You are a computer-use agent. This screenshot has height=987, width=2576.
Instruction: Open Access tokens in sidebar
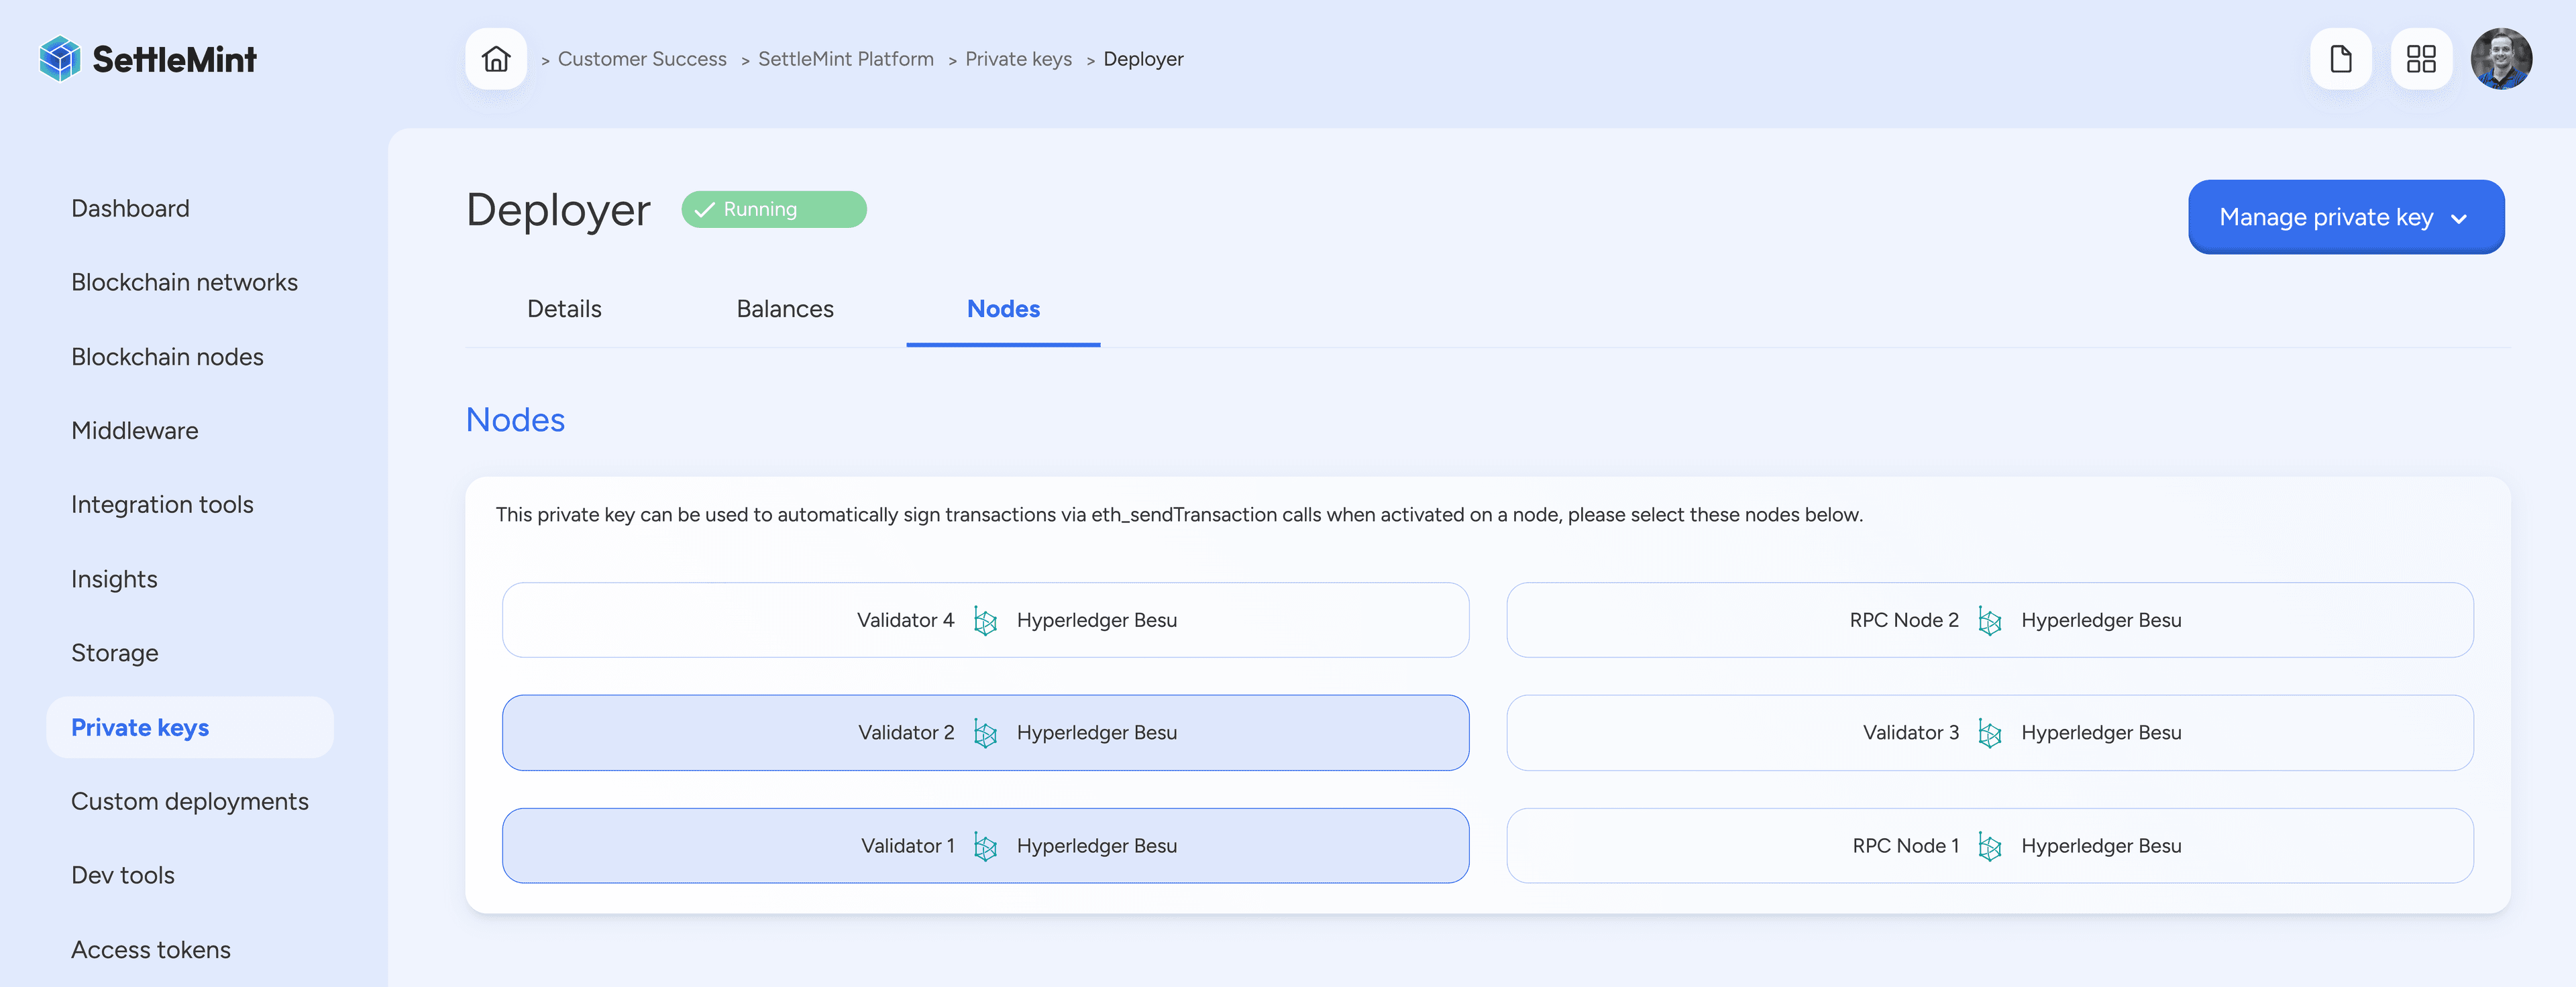point(150,950)
